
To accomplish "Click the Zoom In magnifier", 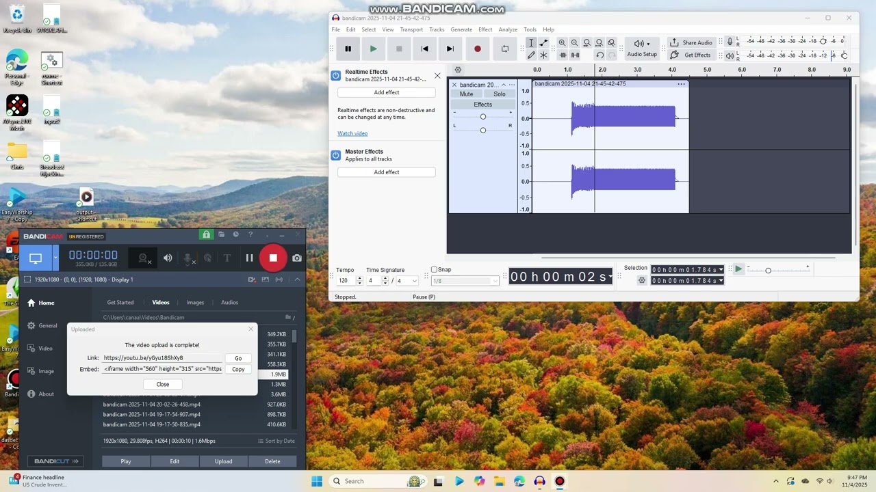I will [562, 42].
